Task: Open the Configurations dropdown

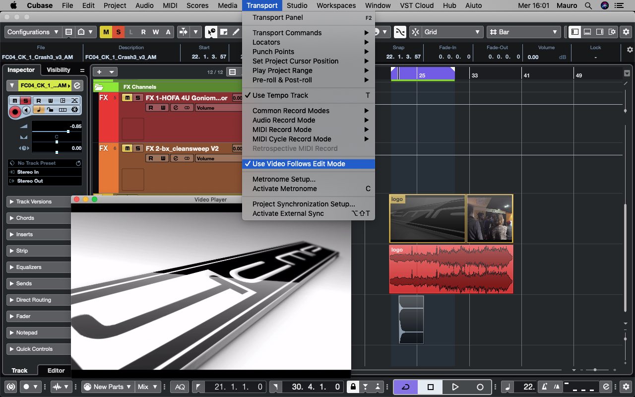Action: click(34, 32)
